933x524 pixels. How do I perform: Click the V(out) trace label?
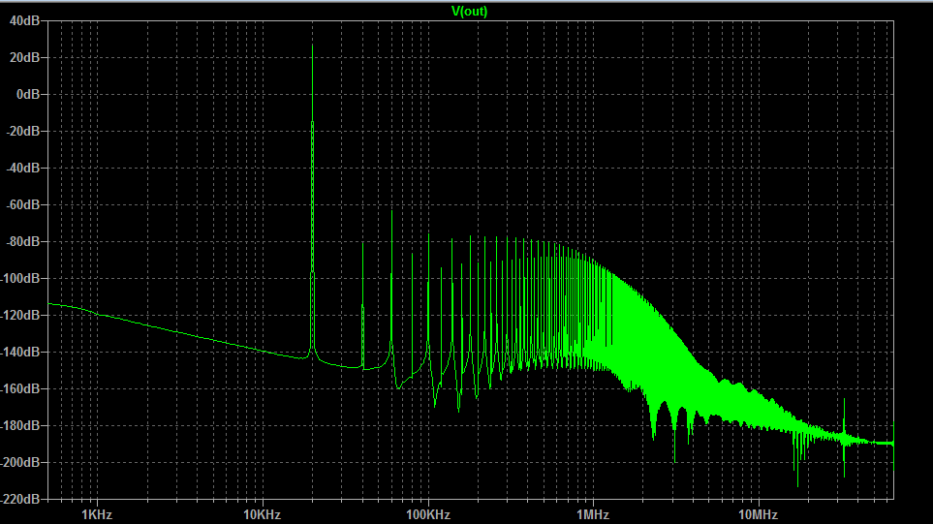pos(470,12)
